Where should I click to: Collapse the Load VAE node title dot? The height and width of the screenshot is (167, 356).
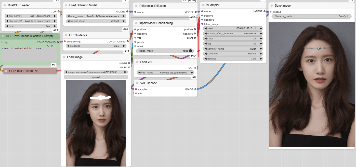[137, 62]
